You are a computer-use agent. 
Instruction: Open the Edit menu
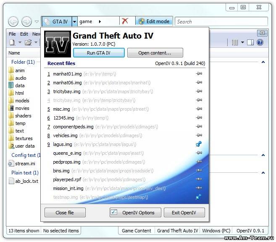pos(24,34)
